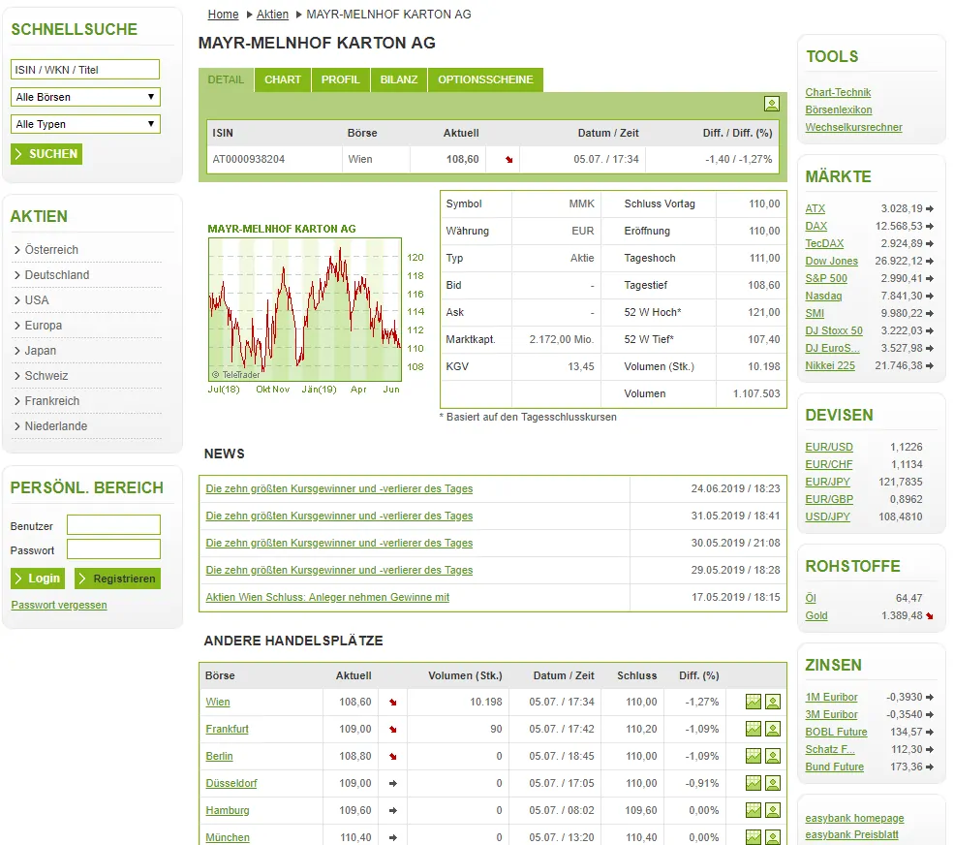This screenshot has height=845, width=954.
Task: Open the news item dated 24.06.2019
Action: 339,488
